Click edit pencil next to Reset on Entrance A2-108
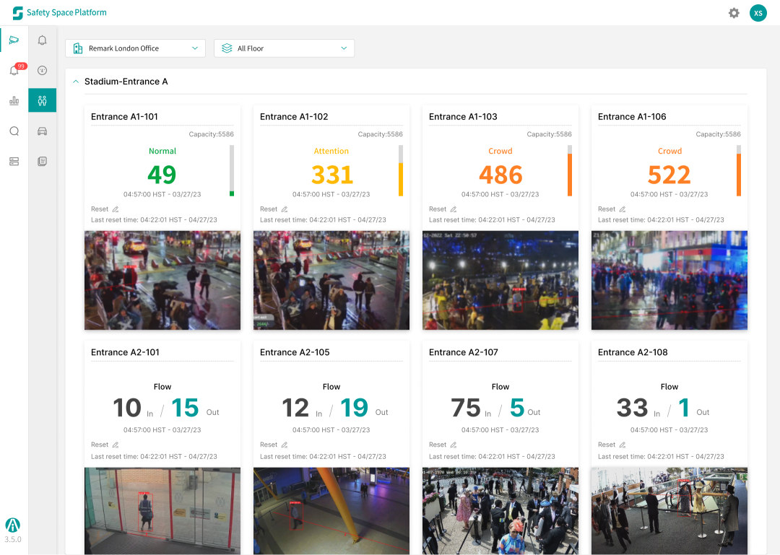The width and height of the screenshot is (780, 555). coord(623,445)
